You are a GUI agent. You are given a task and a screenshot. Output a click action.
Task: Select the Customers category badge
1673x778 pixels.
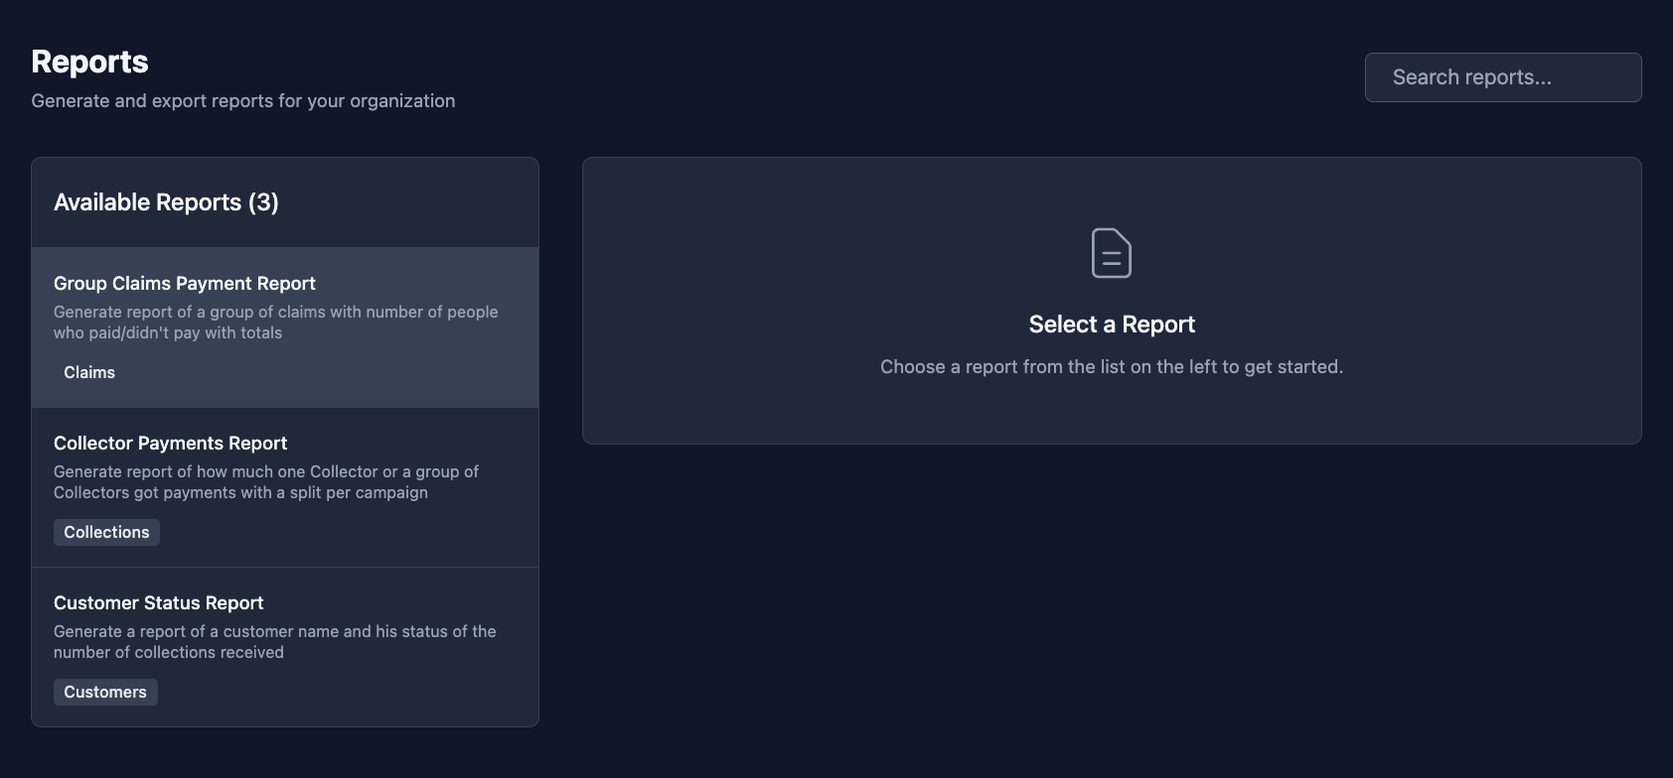(x=105, y=693)
